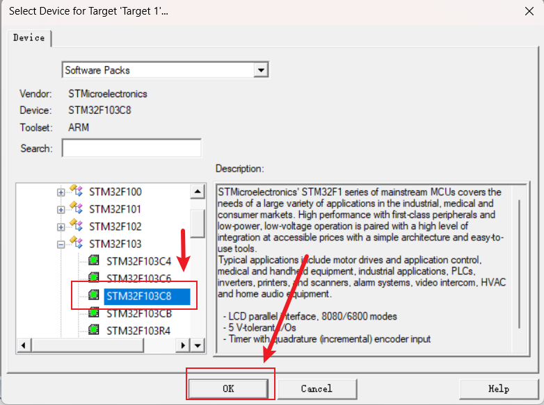Confirm selection with the OK button

tap(228, 389)
